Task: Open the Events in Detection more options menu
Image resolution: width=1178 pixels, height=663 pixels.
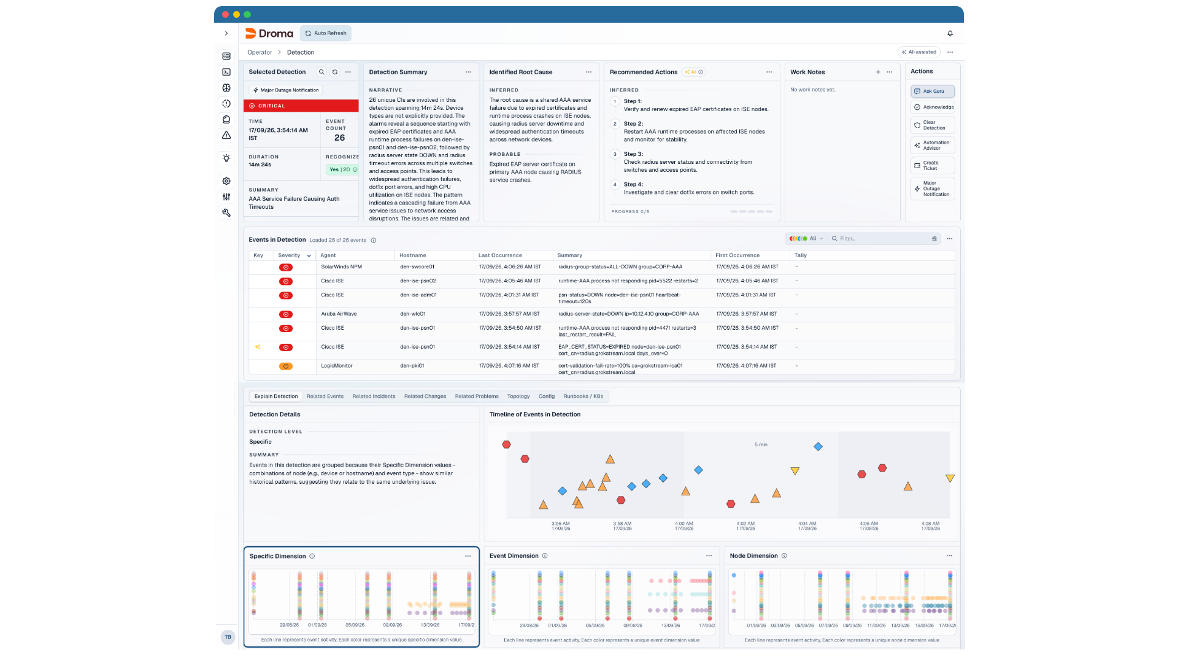Action: coord(950,238)
